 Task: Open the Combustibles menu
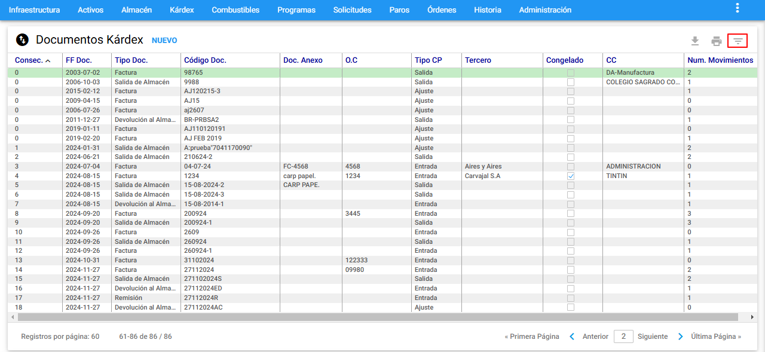pyautogui.click(x=235, y=10)
